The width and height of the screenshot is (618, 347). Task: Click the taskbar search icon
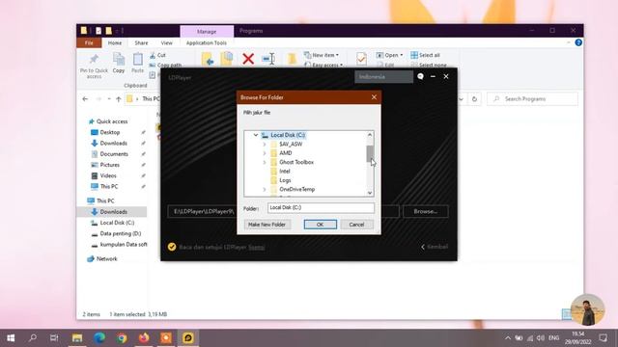click(33, 338)
